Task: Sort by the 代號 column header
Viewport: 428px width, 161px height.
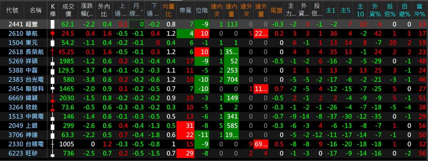Action: coord(12,10)
